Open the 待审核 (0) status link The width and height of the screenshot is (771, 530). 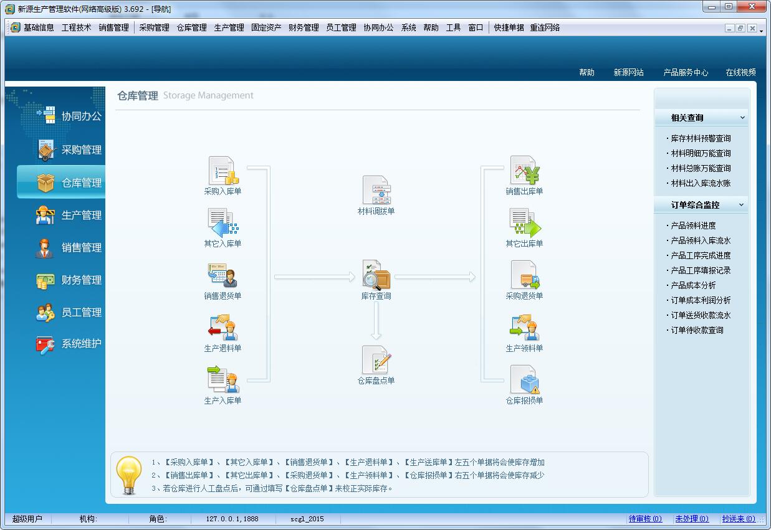point(645,519)
